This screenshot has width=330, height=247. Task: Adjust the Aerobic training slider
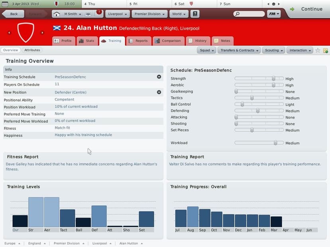pos(259,85)
